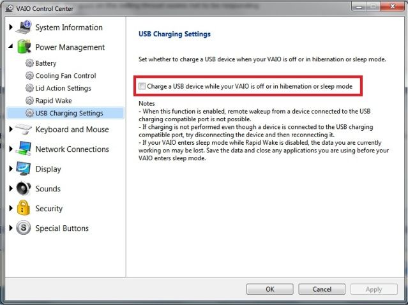This screenshot has width=408, height=305.
Task: Expand the System Information category
Action: 10,27
